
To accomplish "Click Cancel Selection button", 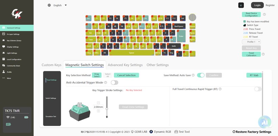I will point(126,75).
